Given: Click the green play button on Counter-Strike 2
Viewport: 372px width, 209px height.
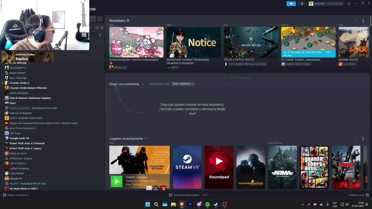Looking at the screenshot, I should tap(117, 182).
